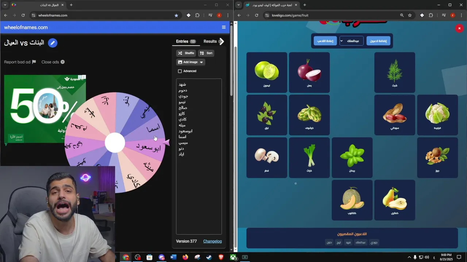Screen dimensions: 467x262
Task: Click the lemon fruit card
Action: 267,72
